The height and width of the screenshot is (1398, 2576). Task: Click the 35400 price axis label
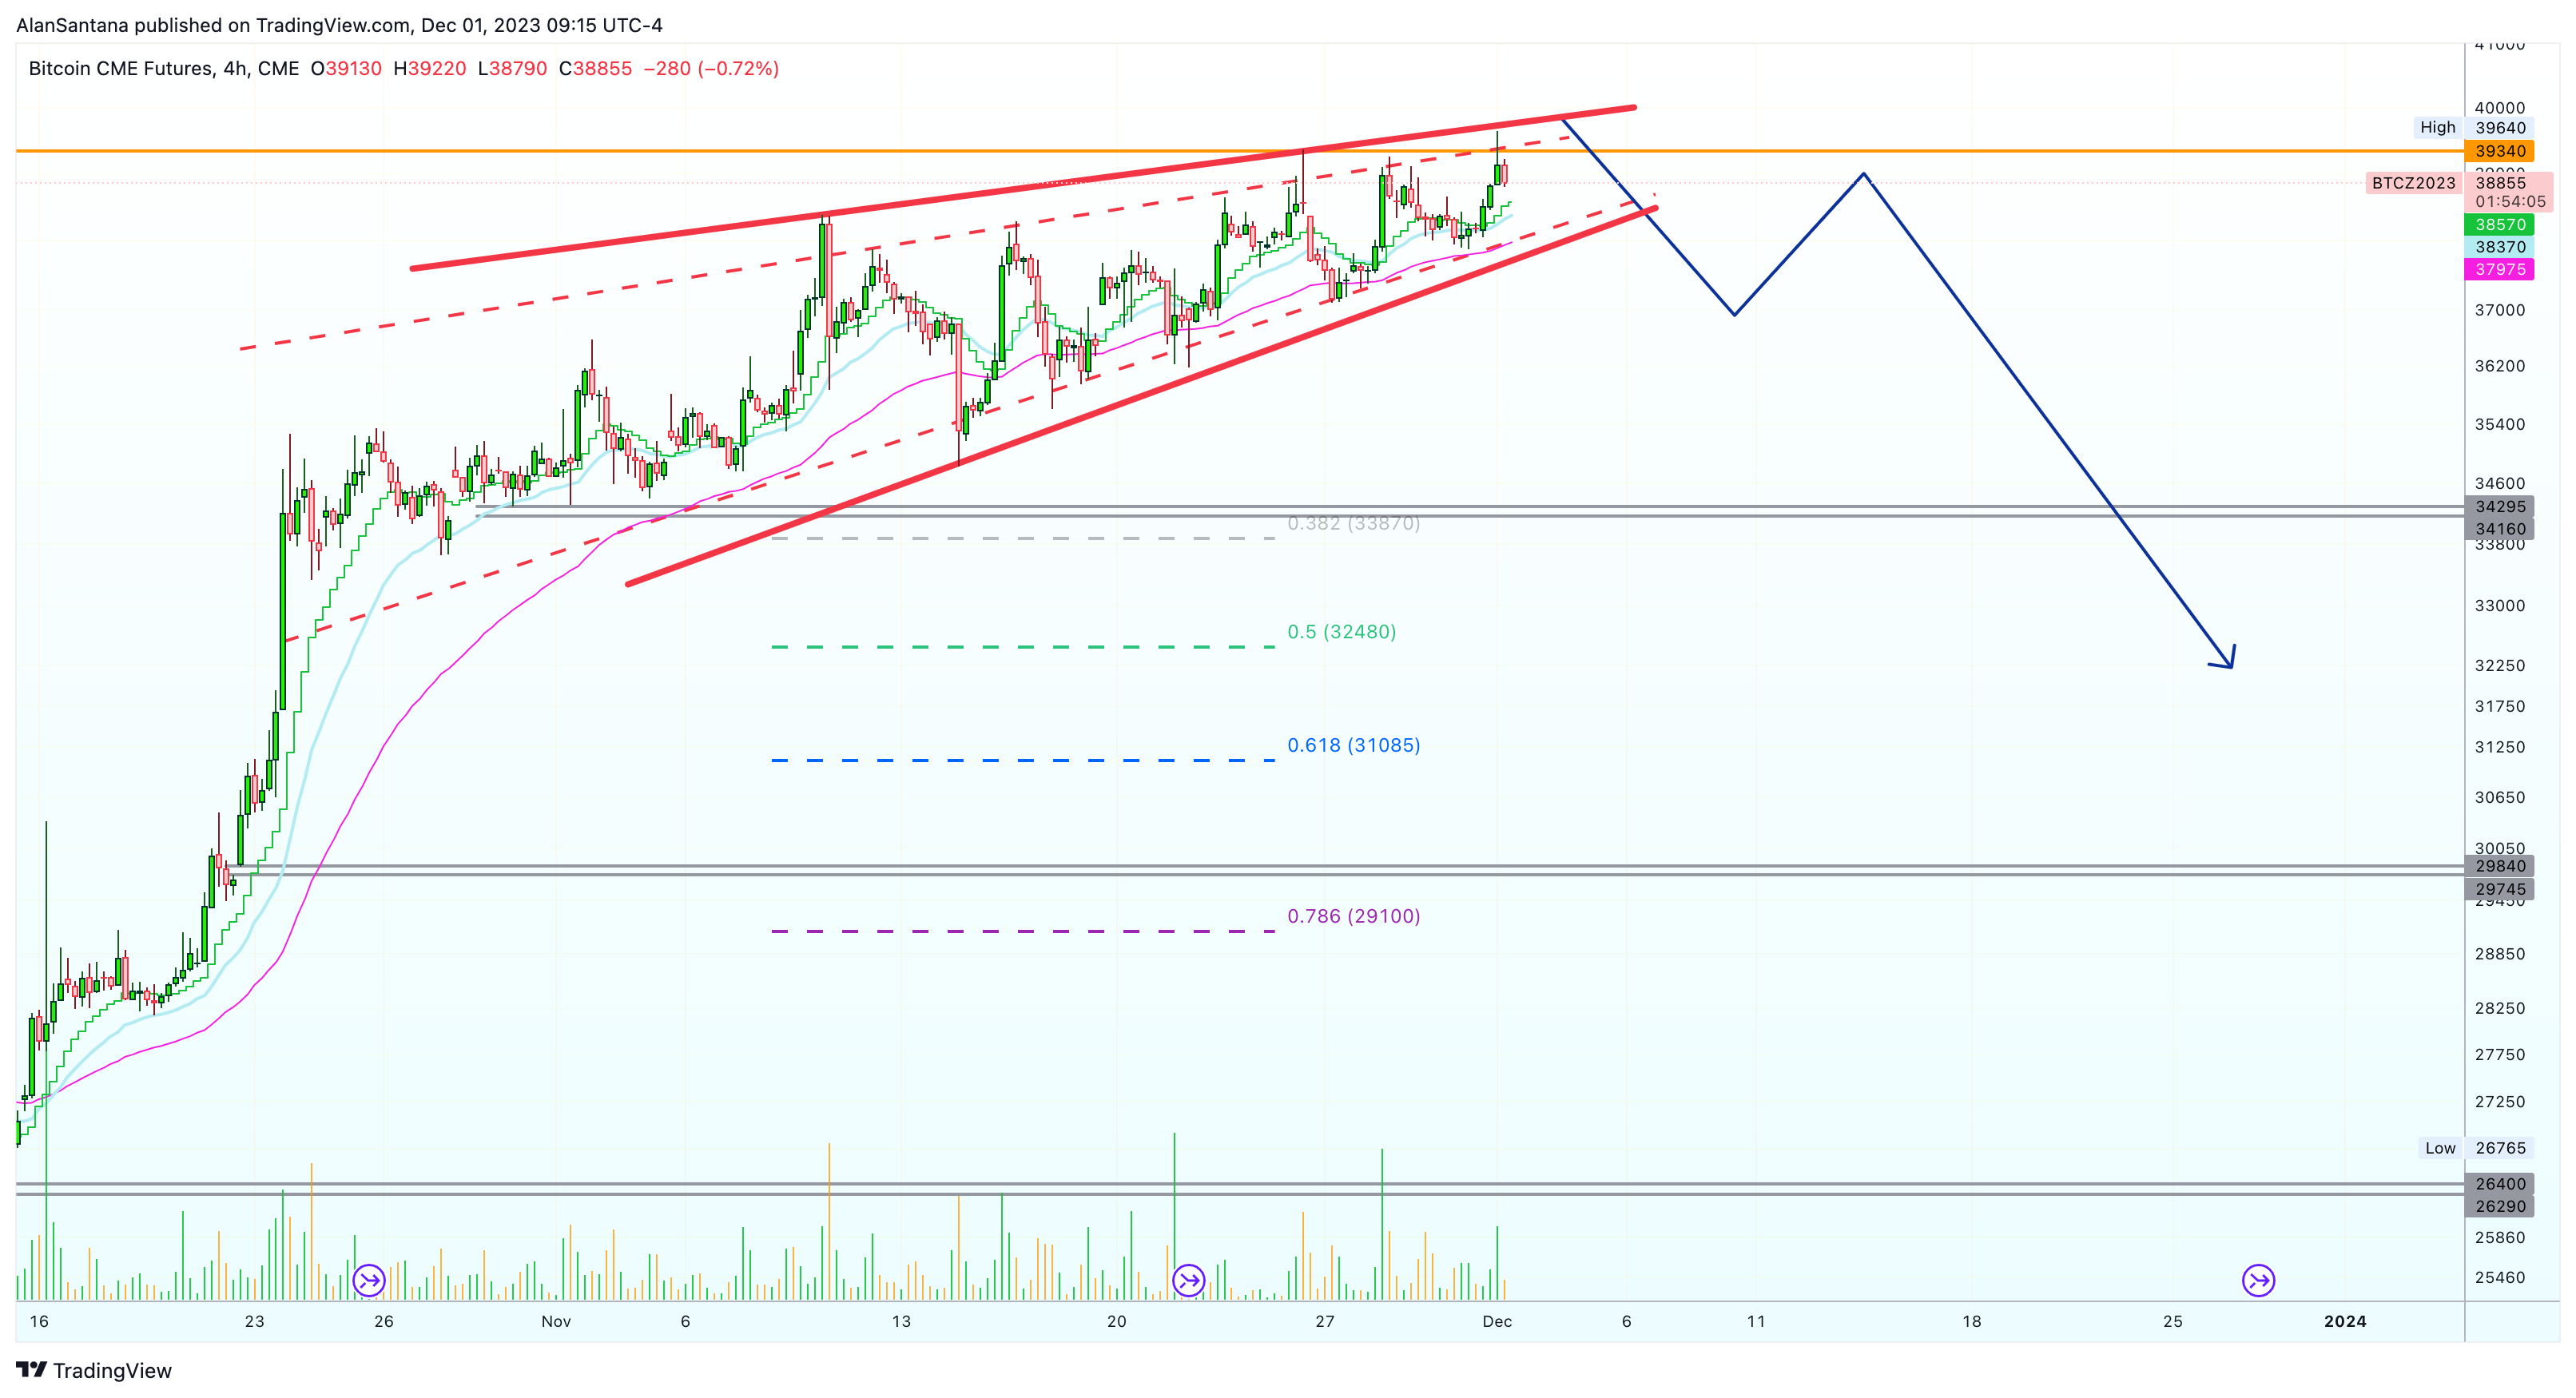2499,424
